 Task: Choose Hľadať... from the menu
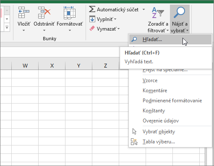170,39
